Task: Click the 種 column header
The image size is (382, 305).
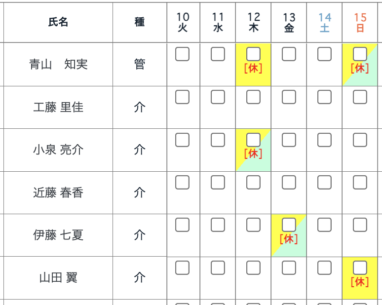Action: click(140, 22)
